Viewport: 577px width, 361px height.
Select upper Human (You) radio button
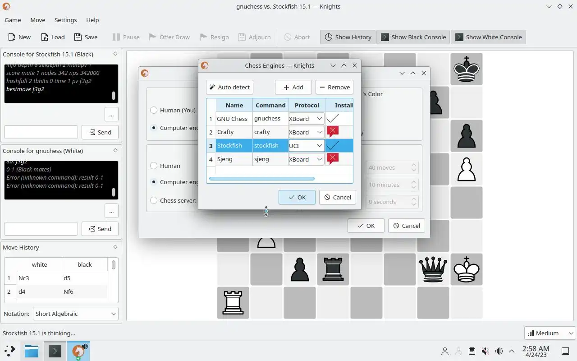click(x=154, y=110)
